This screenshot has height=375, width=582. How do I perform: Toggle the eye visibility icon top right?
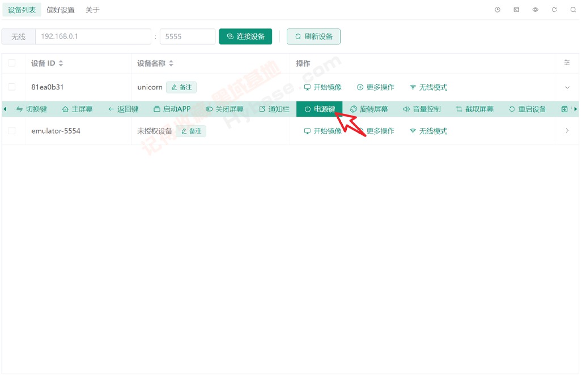(x=534, y=10)
